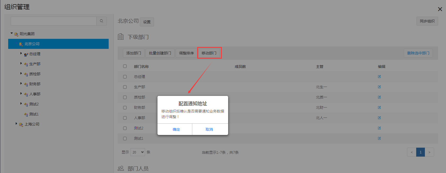
Task: Go to next page with > button
Action: click(x=429, y=152)
